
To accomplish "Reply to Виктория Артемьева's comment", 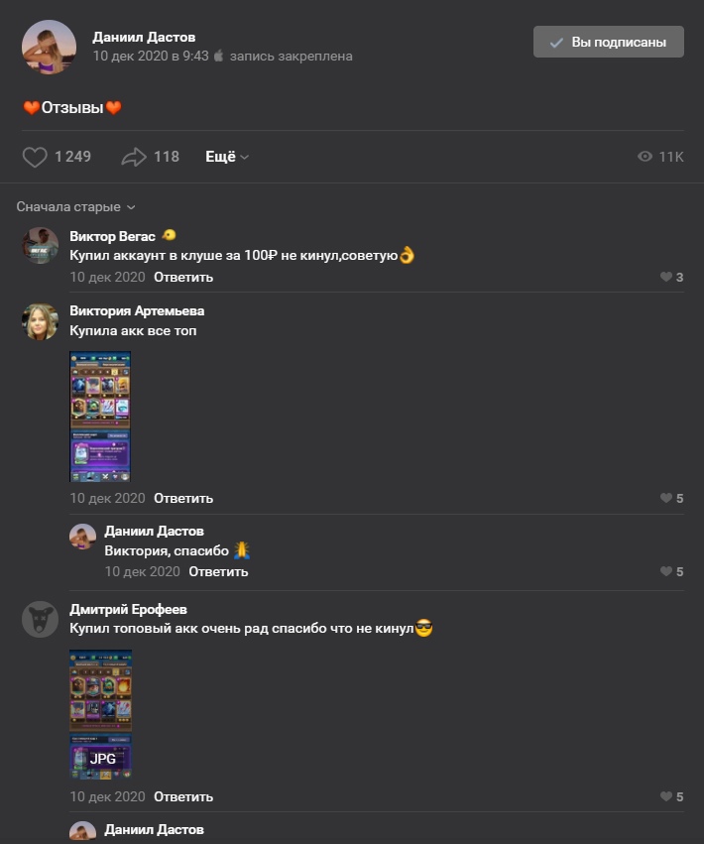I will (x=183, y=499).
